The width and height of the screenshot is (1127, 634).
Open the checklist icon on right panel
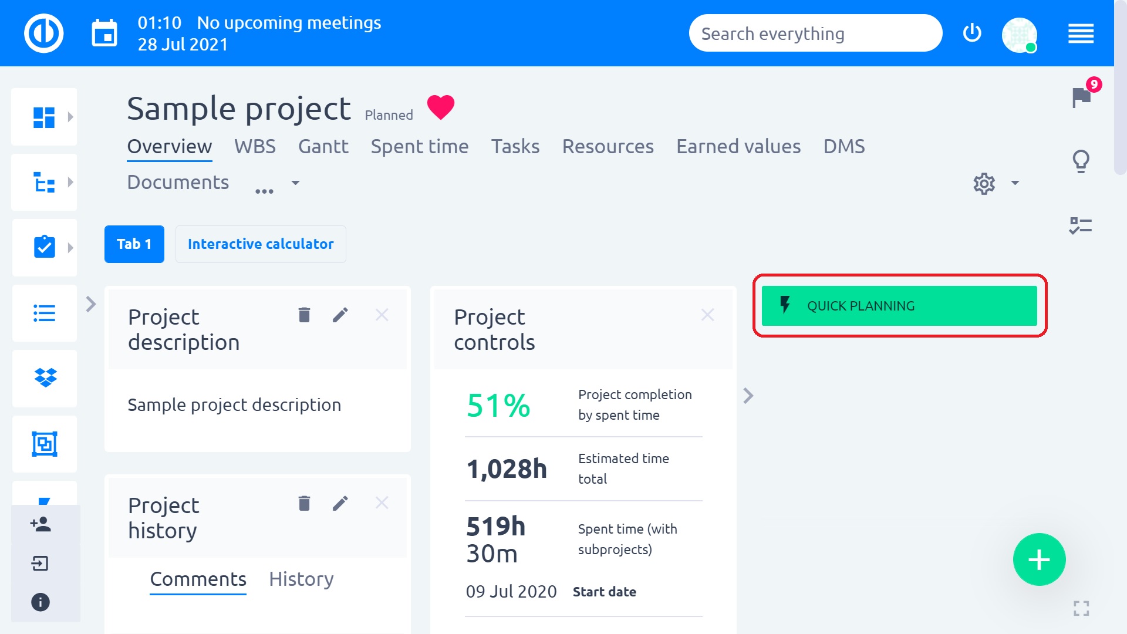tap(1080, 226)
